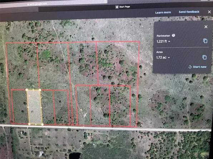This screenshot has height=159, width=213.
Task: Open the Send feedback link
Action: point(189,12)
